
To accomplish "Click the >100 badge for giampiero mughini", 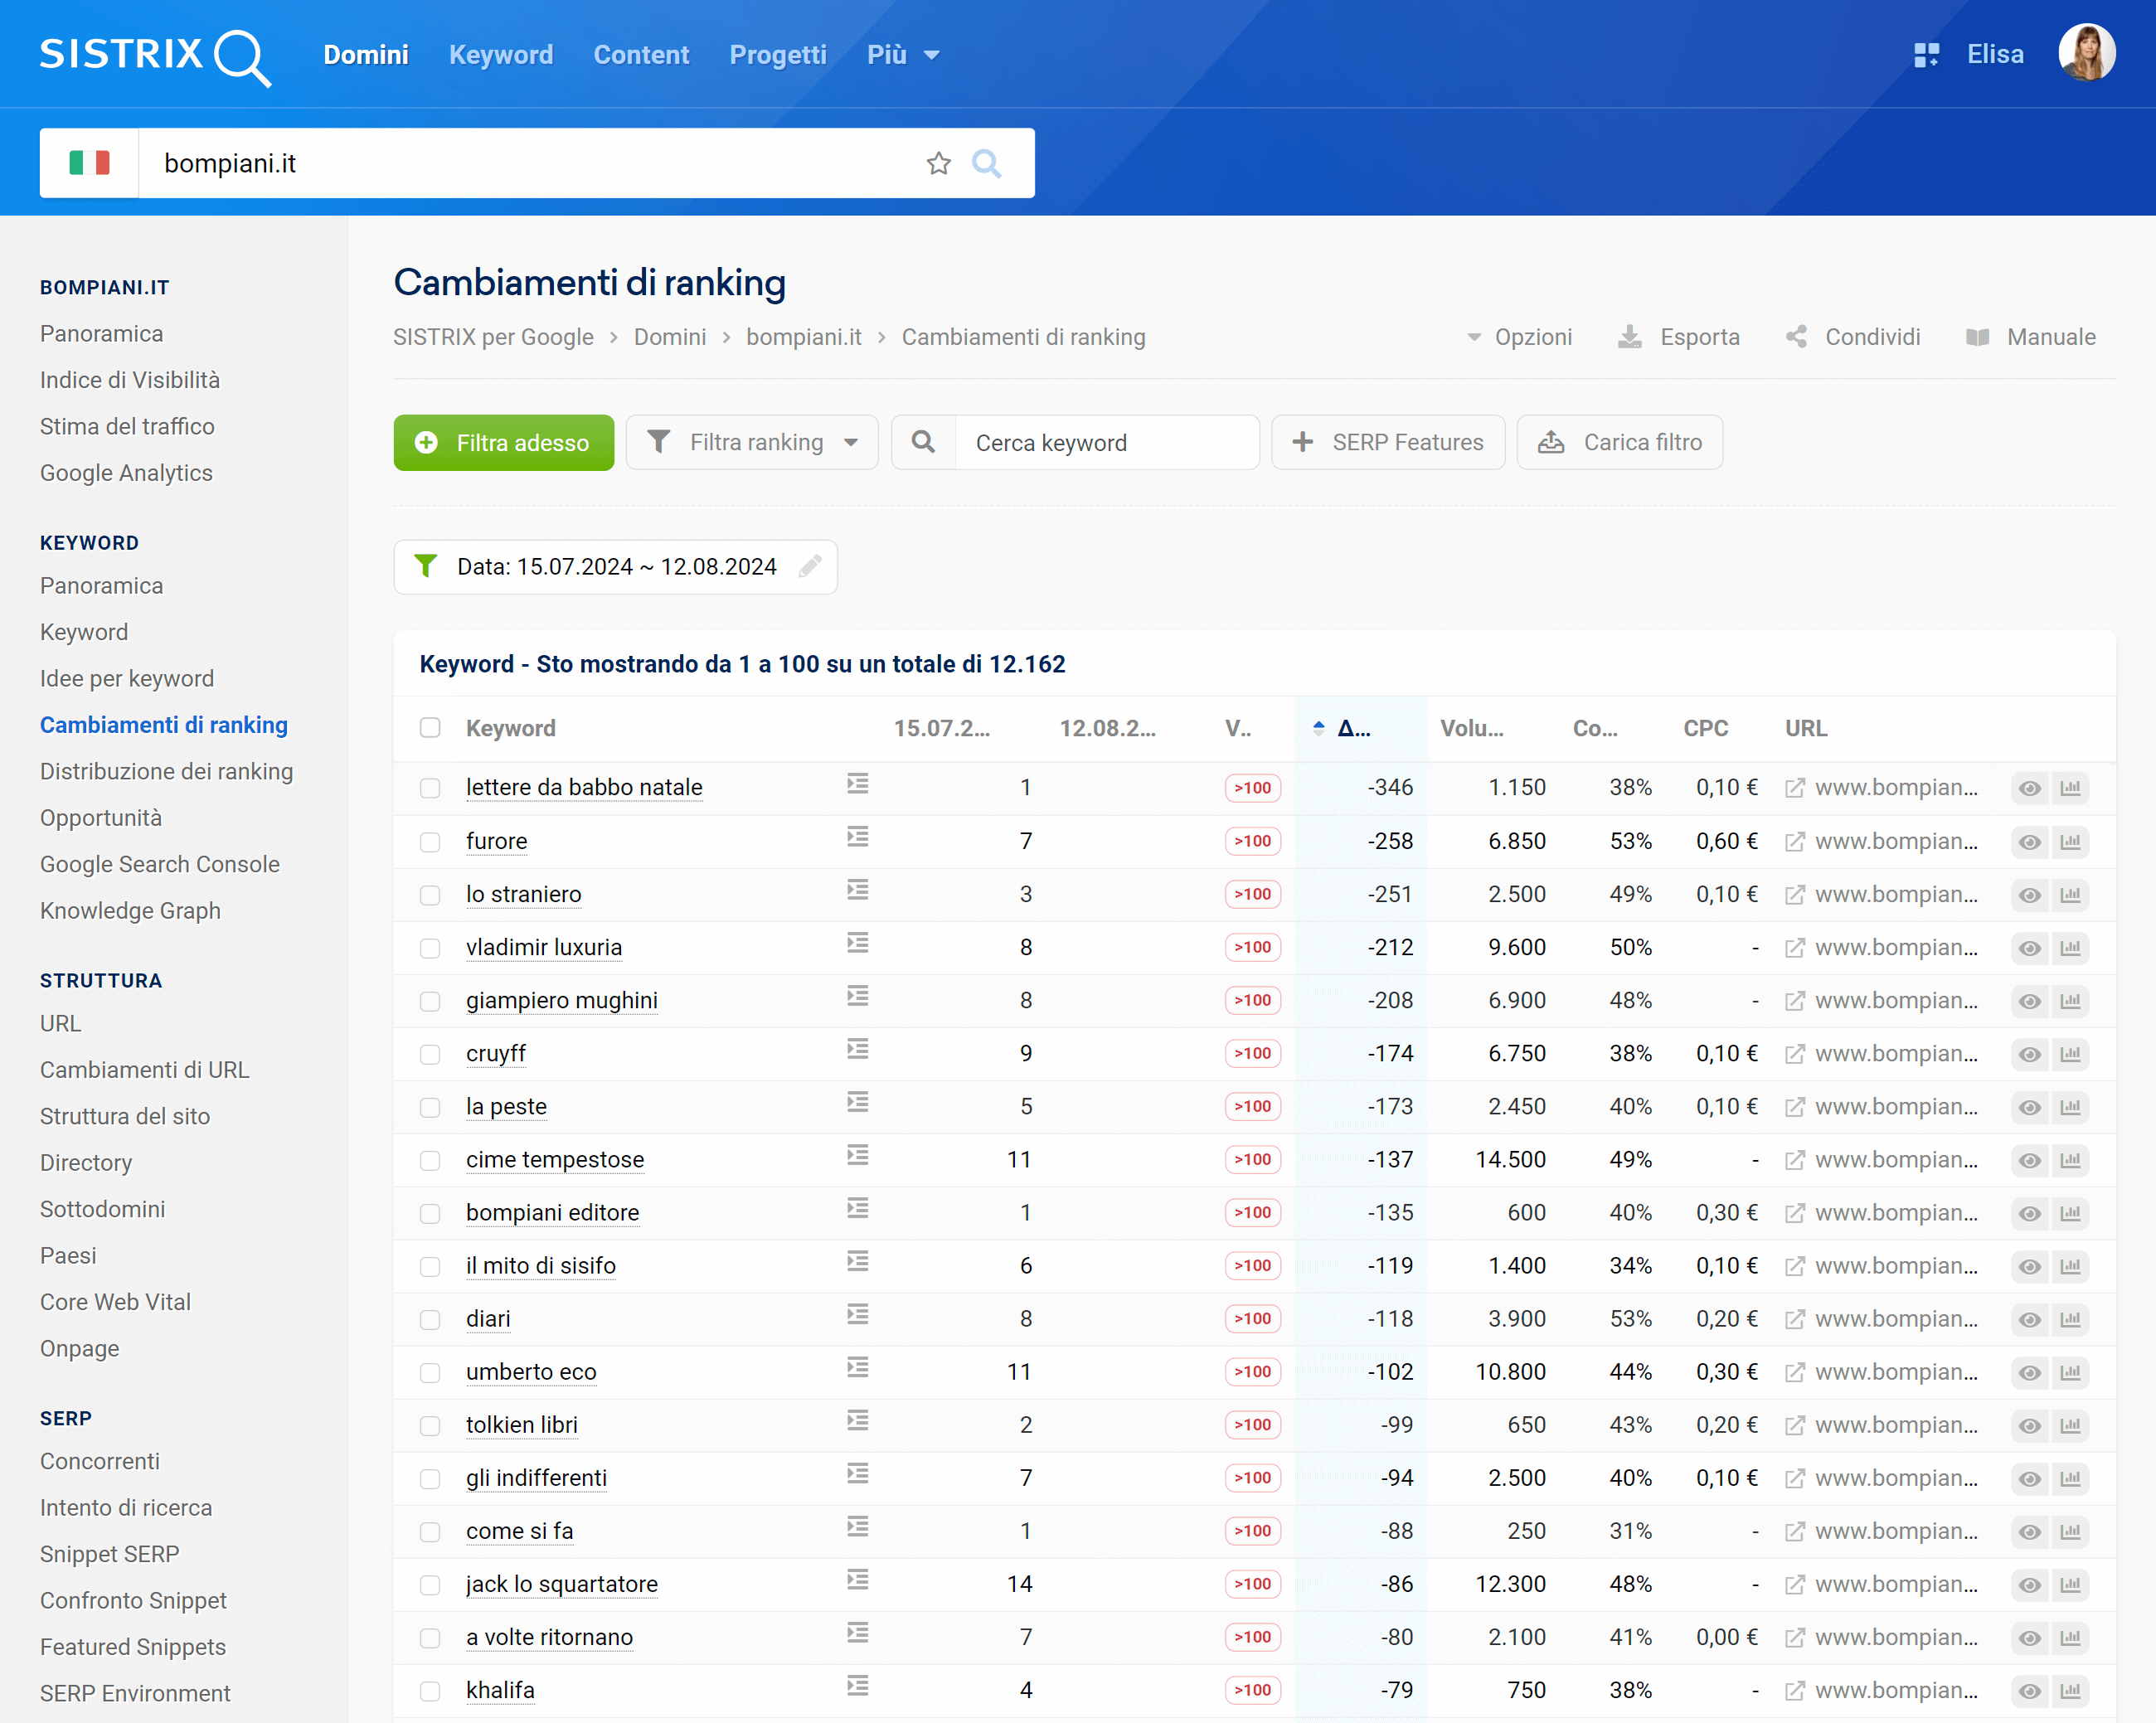I will (1252, 1001).
